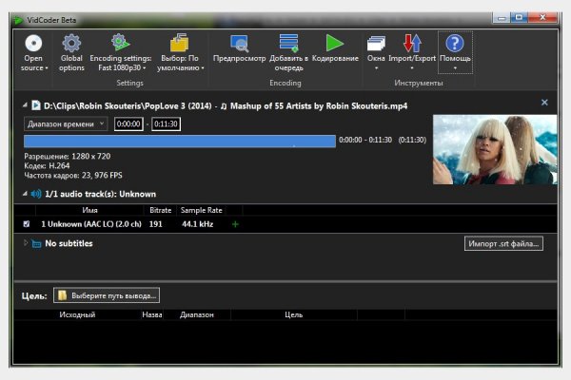
Task: Click the video preview thumbnail
Action: [495, 149]
